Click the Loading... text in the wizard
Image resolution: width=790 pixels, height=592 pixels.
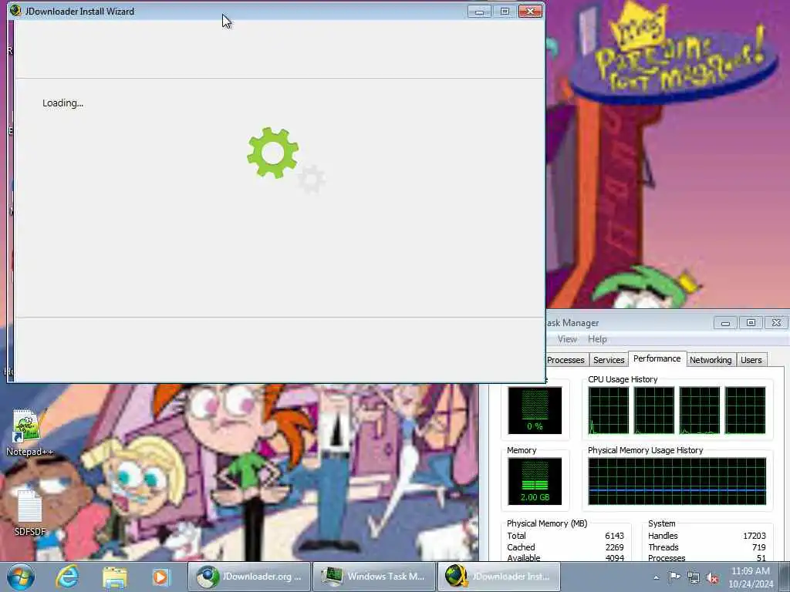point(62,103)
